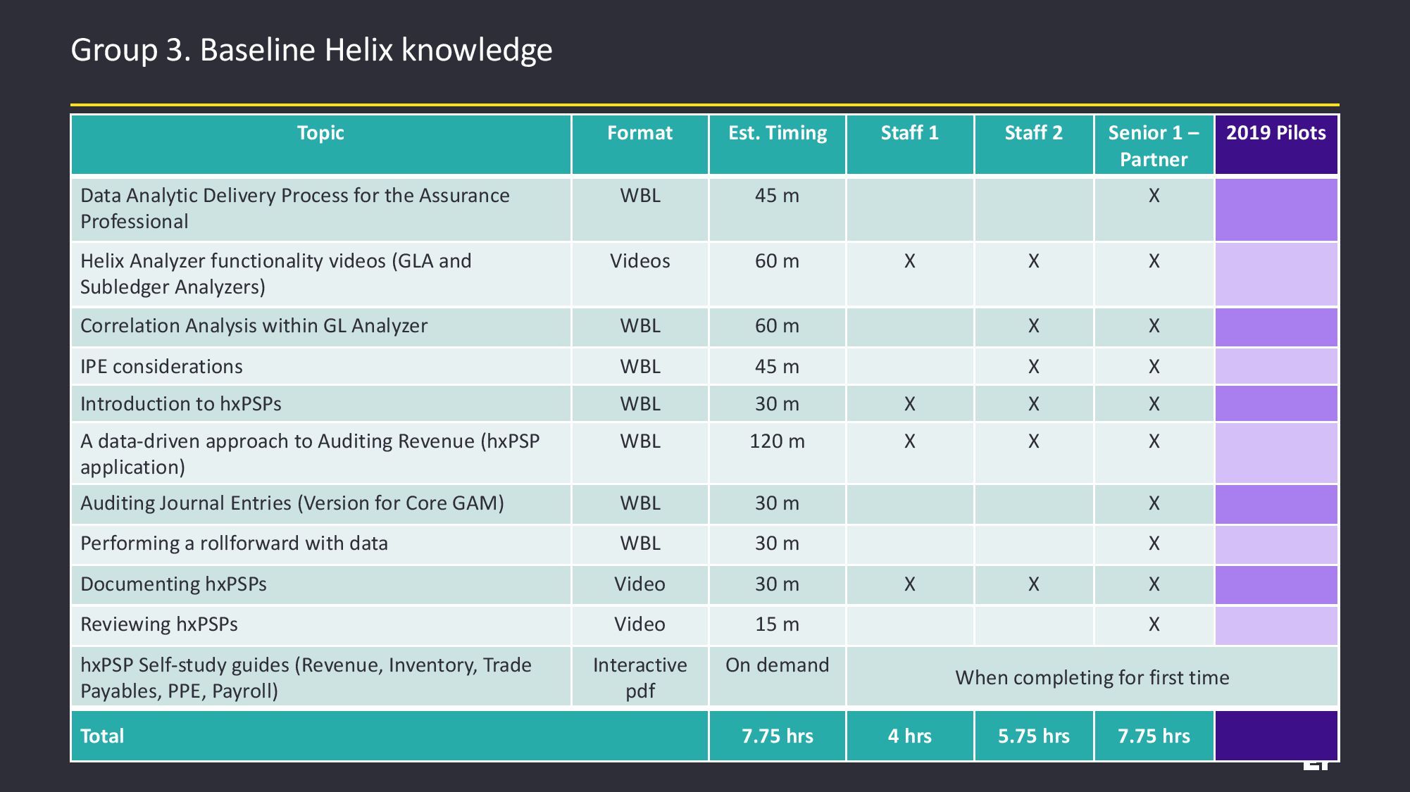The height and width of the screenshot is (792, 1410).
Task: Click light purple Pilots cell in Reviewing hxPSPs row
Action: [1275, 625]
